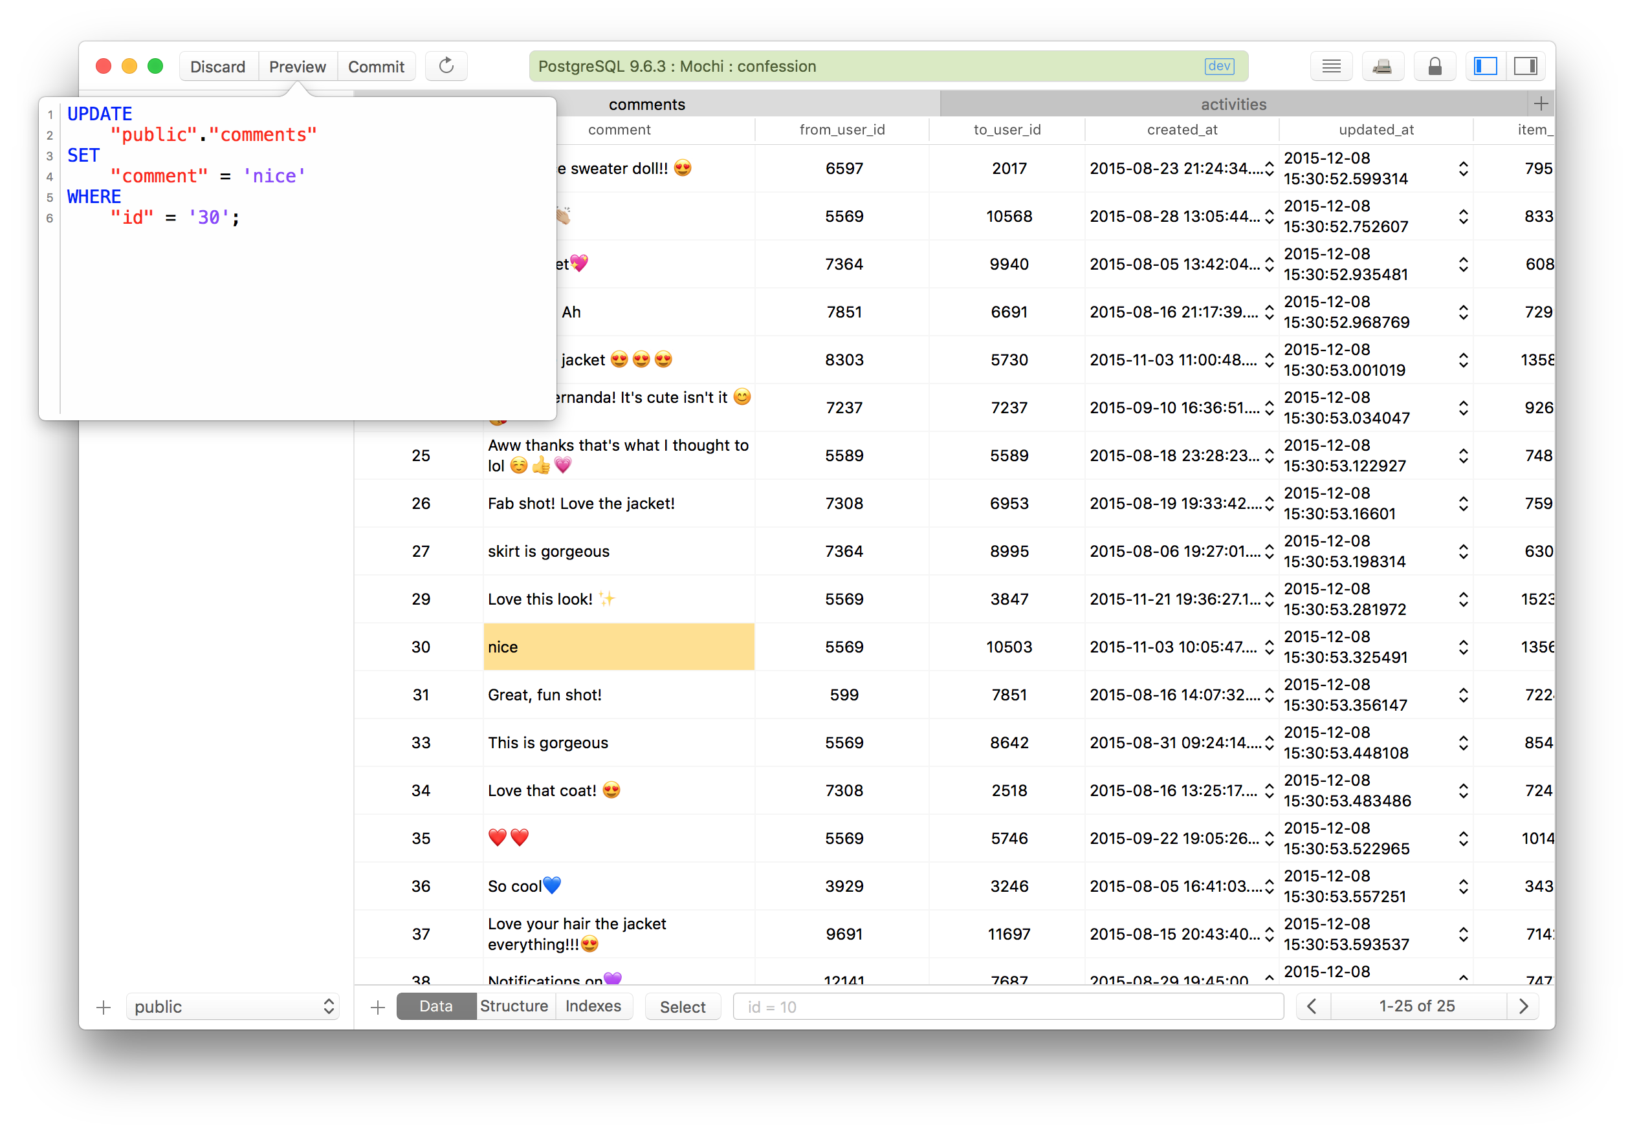Image resolution: width=1628 pixels, height=1133 pixels.
Task: Click to_user_id value 10503
Action: [x=1008, y=647]
